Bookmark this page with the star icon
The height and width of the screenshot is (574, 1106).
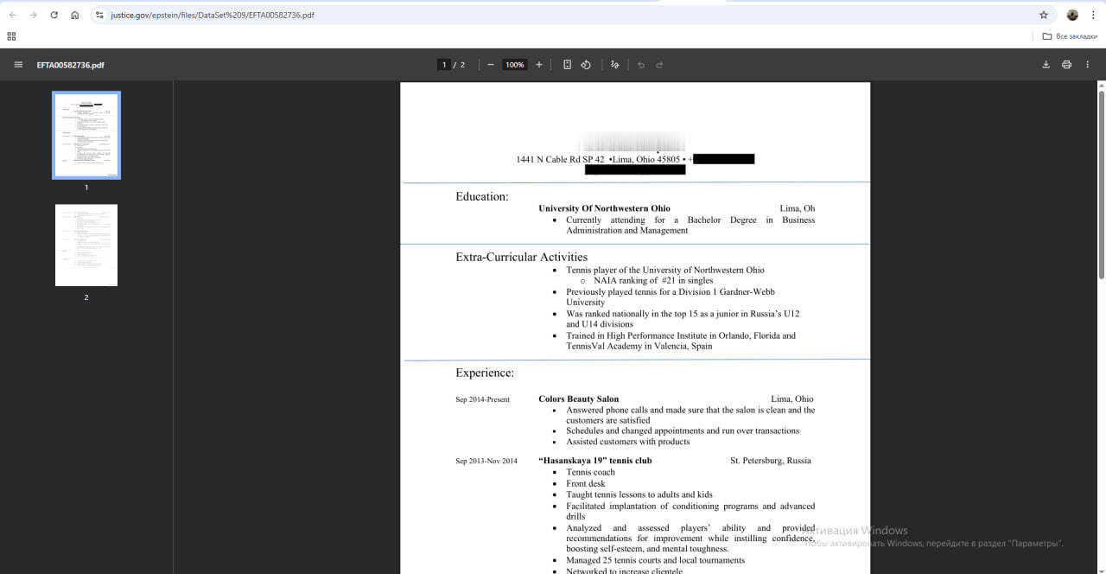(1043, 15)
